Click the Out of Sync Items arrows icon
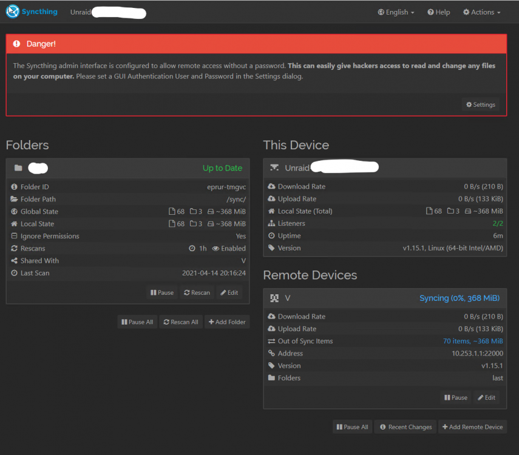Image resolution: width=519 pixels, height=455 pixels. coord(271,341)
